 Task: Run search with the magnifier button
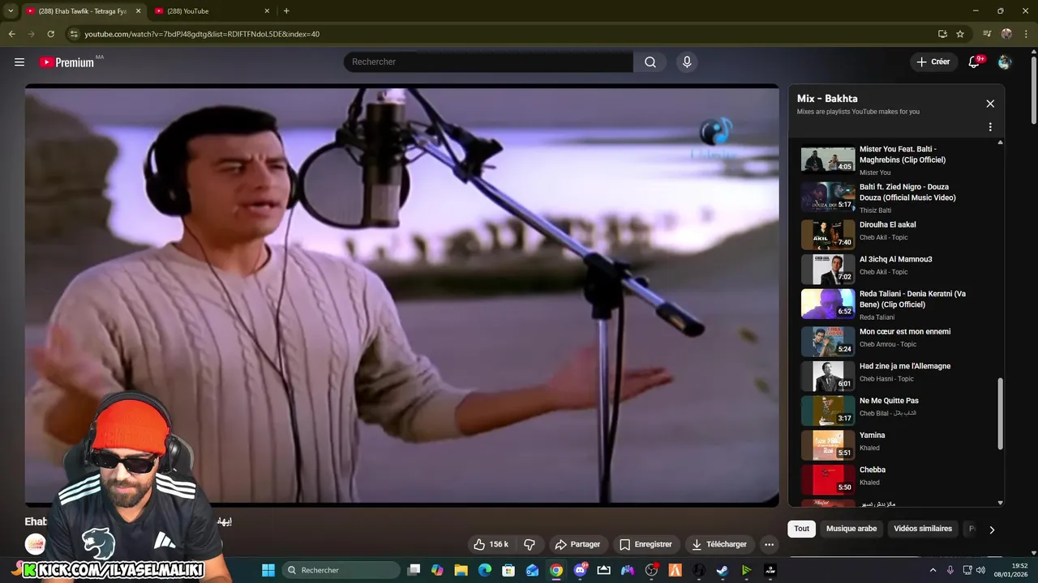(x=650, y=62)
